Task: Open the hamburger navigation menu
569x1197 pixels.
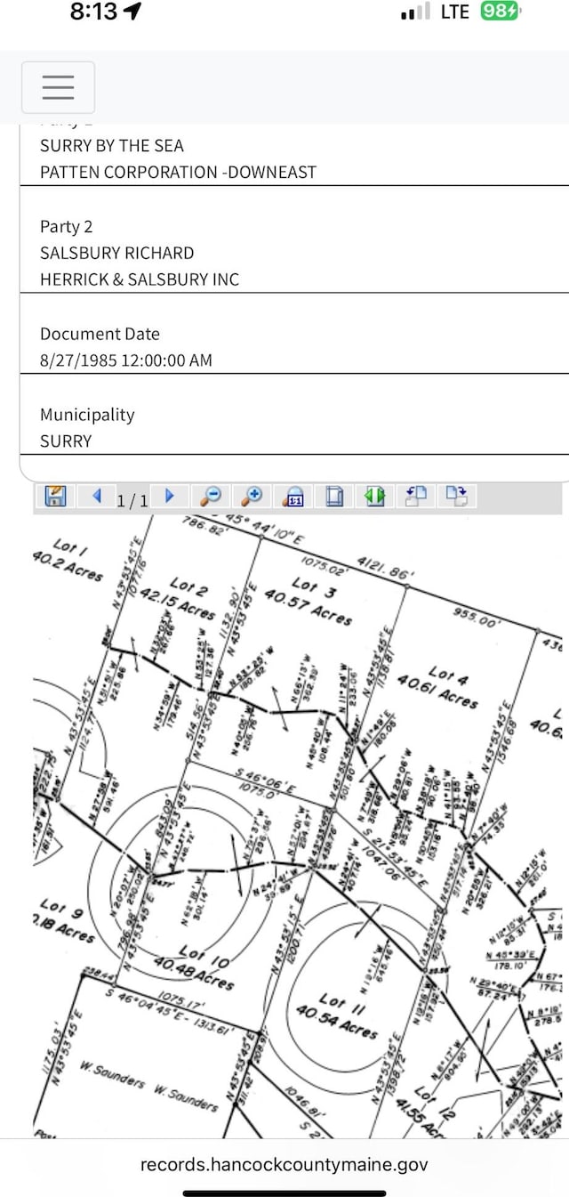Action: (x=58, y=87)
